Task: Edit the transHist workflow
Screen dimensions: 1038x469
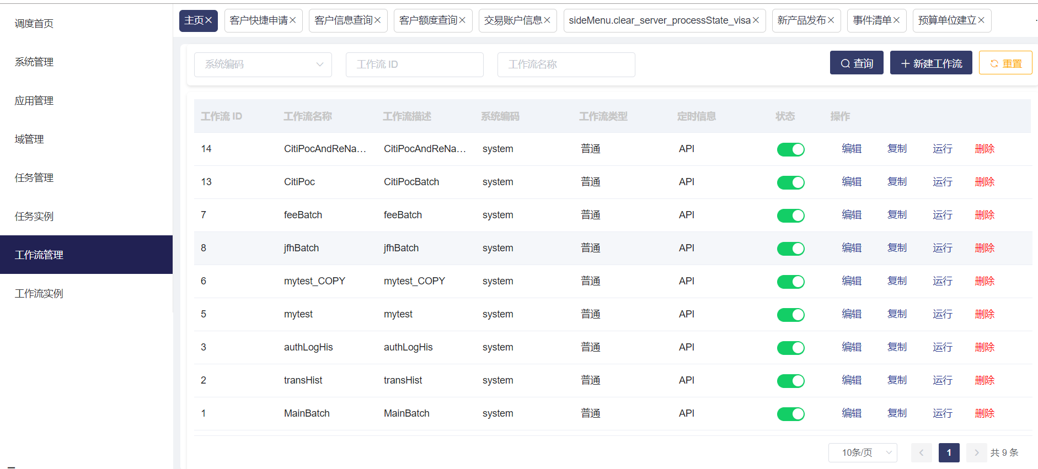Action: pos(852,380)
